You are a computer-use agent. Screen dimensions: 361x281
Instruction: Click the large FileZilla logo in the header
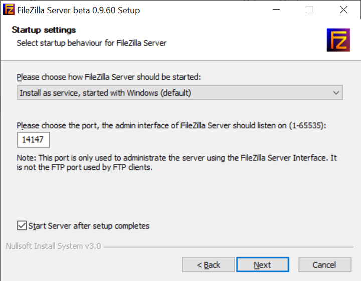pyautogui.click(x=338, y=40)
